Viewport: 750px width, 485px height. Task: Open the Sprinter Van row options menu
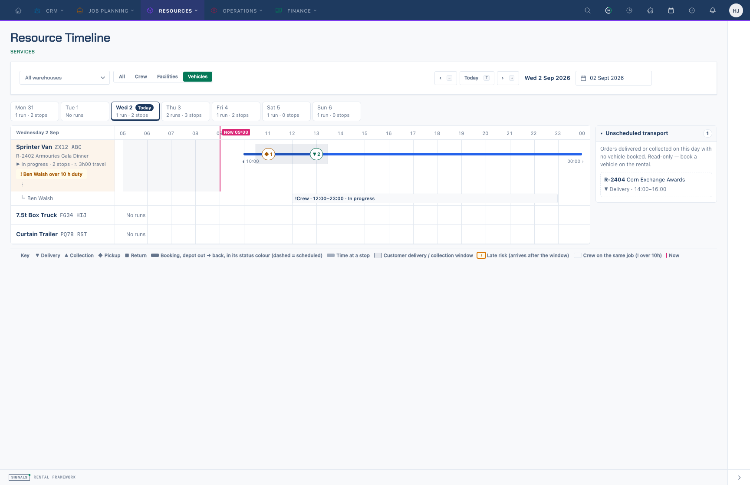(x=23, y=185)
